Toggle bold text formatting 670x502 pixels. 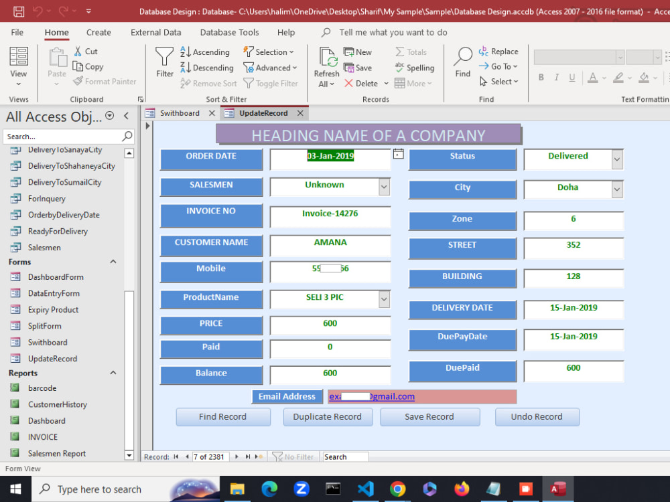tap(541, 77)
